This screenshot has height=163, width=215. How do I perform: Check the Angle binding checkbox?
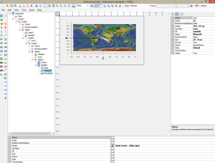pyautogui.click(x=113, y=140)
